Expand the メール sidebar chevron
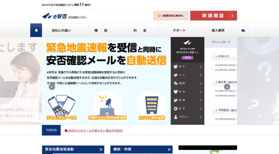The height and width of the screenshot is (154, 279). pos(201,75)
